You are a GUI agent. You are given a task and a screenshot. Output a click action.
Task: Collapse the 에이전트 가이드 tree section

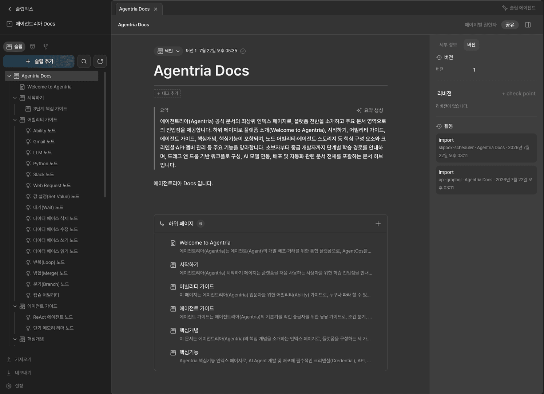[x=15, y=306]
